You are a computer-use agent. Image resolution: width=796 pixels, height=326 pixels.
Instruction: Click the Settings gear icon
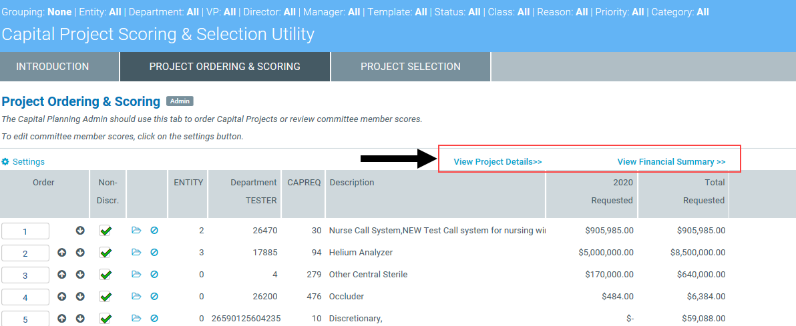pyautogui.click(x=5, y=162)
